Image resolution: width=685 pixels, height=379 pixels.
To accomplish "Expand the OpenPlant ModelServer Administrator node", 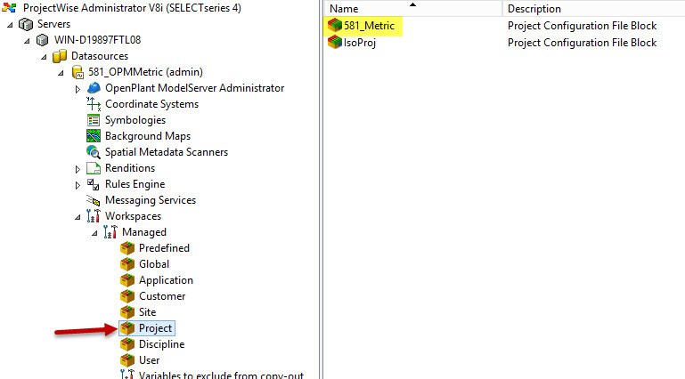I will [x=77, y=89].
